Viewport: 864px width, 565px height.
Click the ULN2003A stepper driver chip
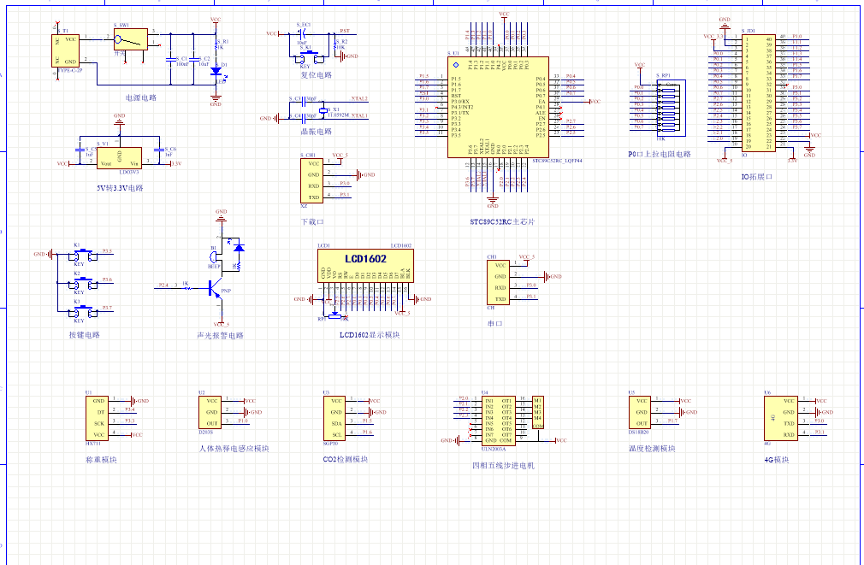point(497,421)
